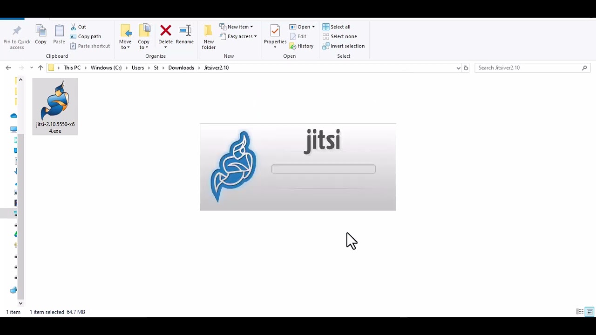
Task: Copy path of the selected file
Action: (x=86, y=36)
